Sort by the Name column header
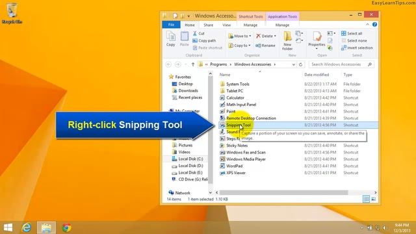 pyautogui.click(x=225, y=75)
